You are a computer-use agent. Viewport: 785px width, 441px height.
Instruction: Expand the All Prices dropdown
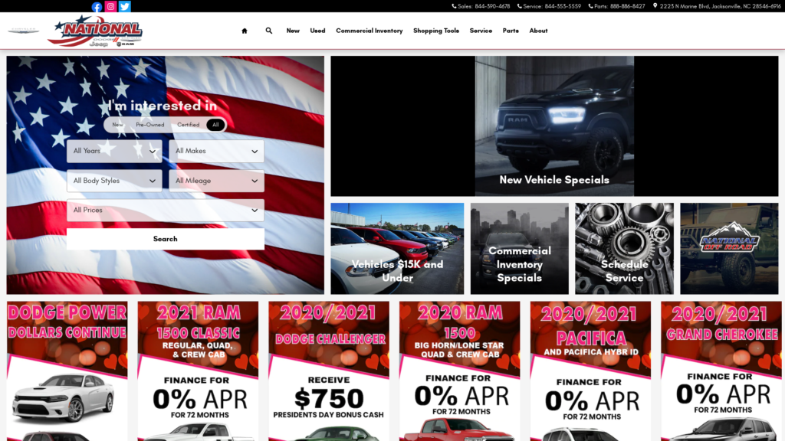click(x=166, y=211)
